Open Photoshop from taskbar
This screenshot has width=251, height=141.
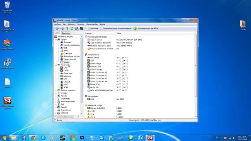[x=82, y=138]
